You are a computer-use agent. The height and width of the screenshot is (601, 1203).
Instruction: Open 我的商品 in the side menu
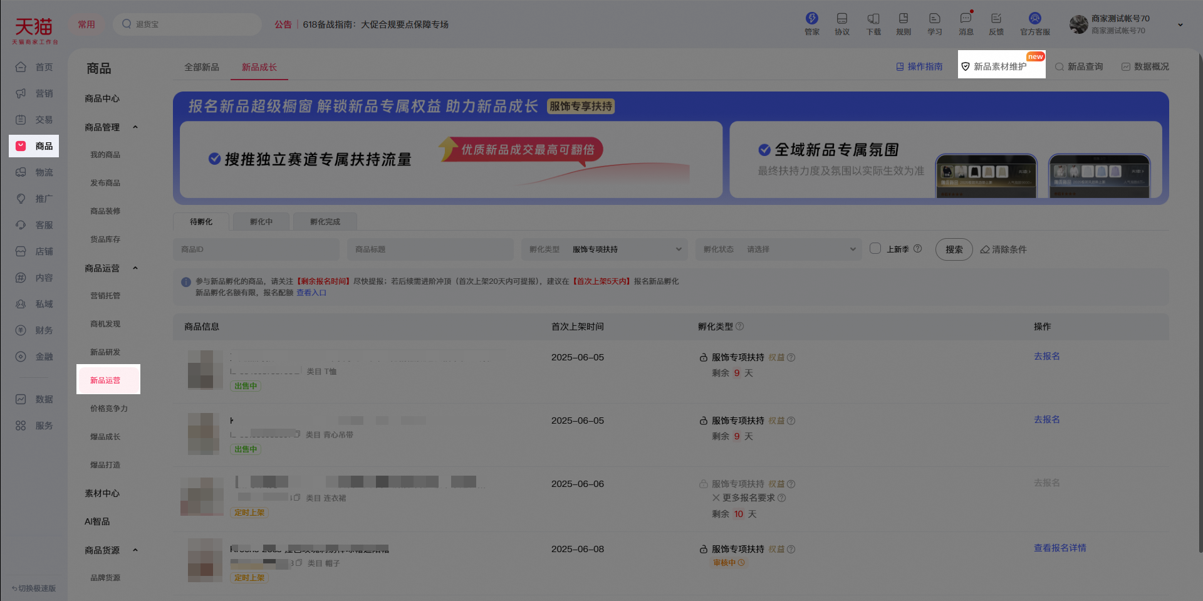pos(105,155)
